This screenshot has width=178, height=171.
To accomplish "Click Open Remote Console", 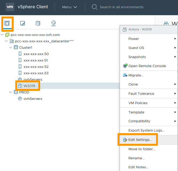I will tap(147, 66).
